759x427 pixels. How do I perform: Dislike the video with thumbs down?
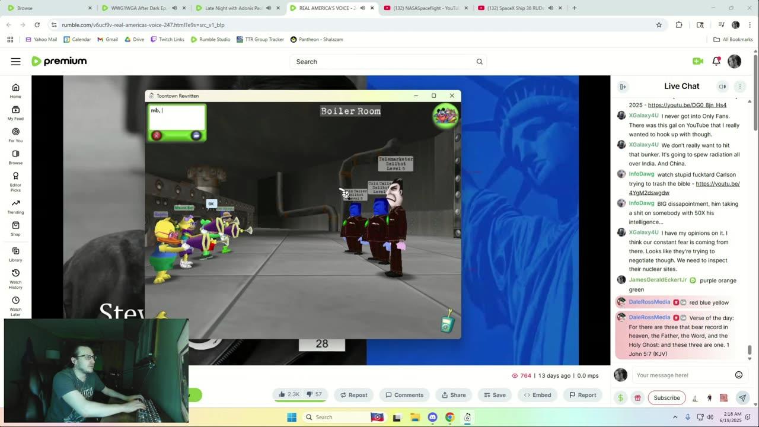(315, 394)
